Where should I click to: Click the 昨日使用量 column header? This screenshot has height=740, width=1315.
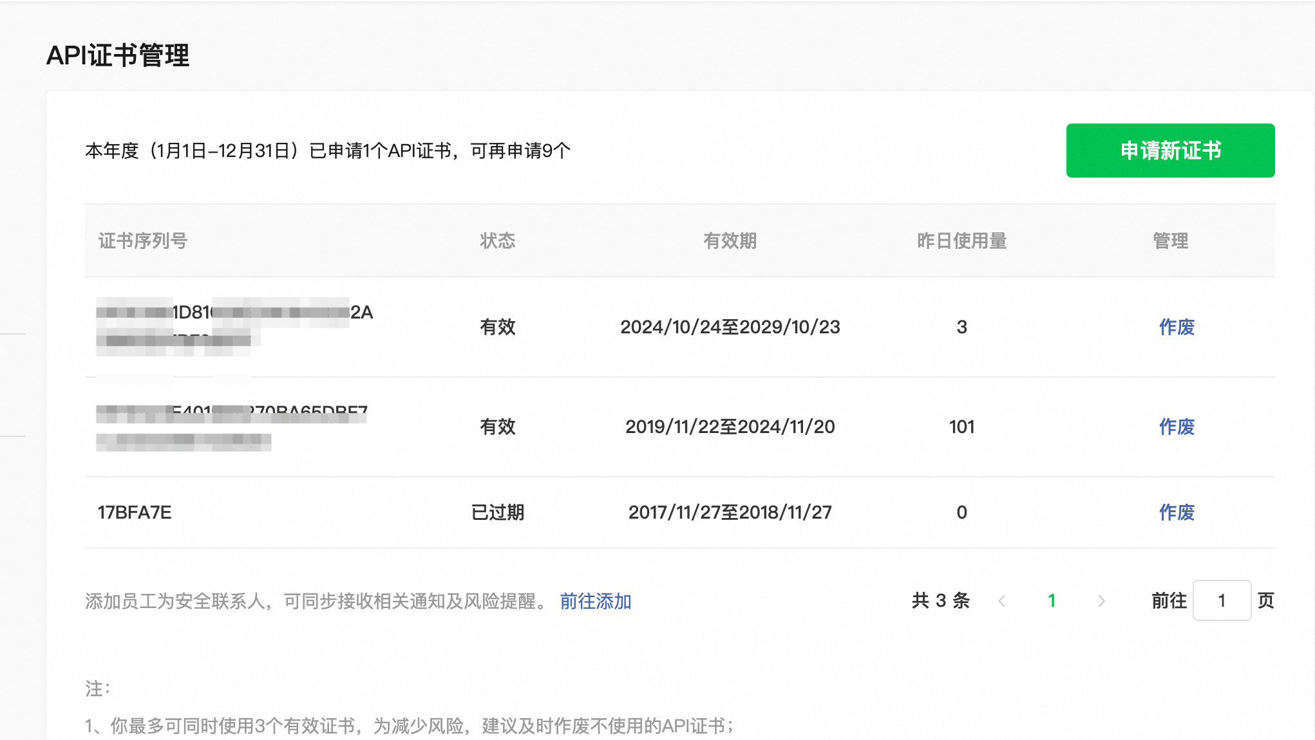[961, 241]
